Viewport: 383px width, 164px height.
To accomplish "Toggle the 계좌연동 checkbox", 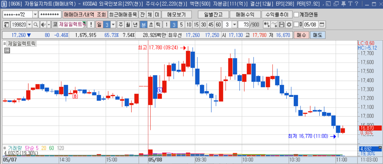I will pyautogui.click(x=296, y=14).
